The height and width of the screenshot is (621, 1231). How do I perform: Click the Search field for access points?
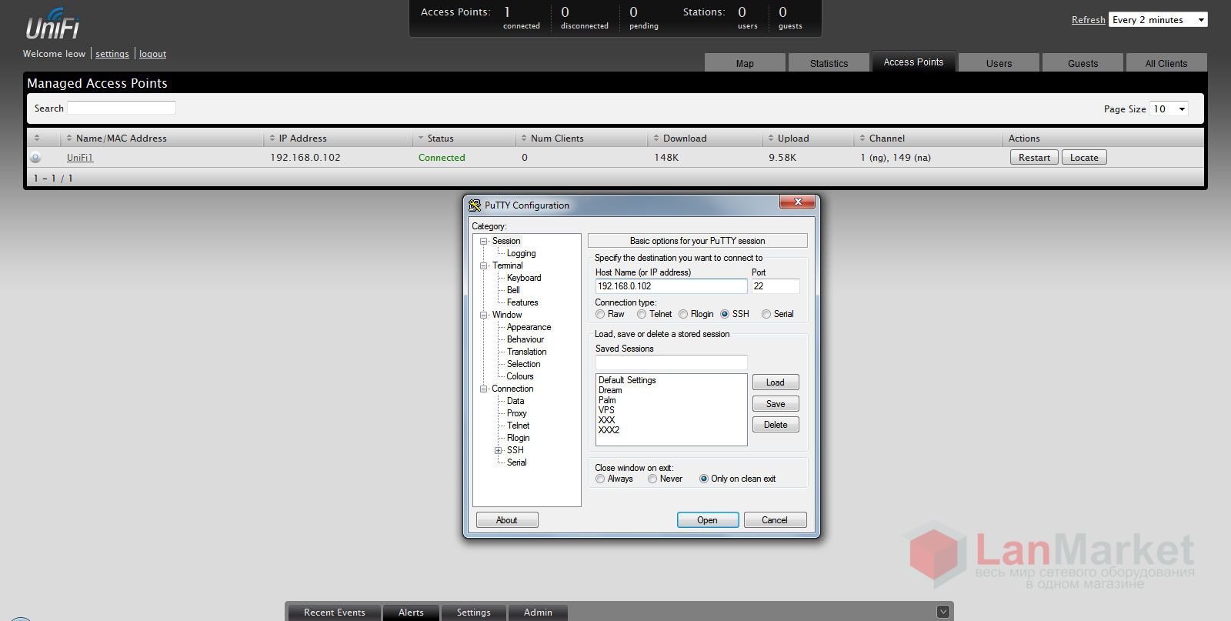coord(122,109)
